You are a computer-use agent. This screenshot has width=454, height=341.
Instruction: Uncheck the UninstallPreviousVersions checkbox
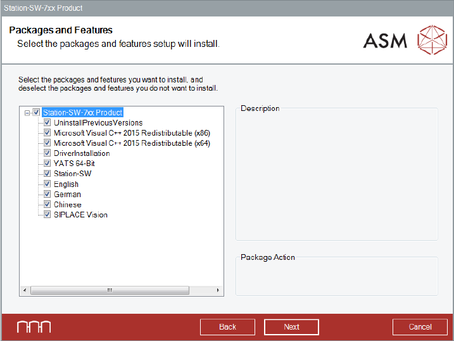47,122
